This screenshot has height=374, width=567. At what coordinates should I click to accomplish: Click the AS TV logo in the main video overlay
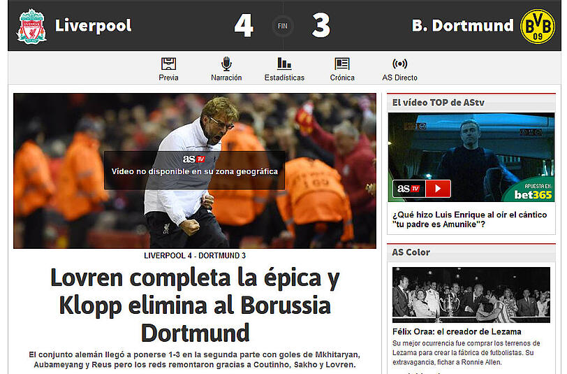click(194, 159)
